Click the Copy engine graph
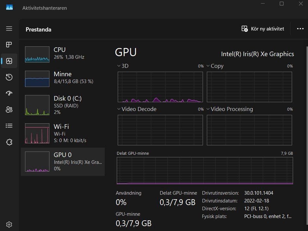Screen dimensions: 308x231 (x=249, y=87)
